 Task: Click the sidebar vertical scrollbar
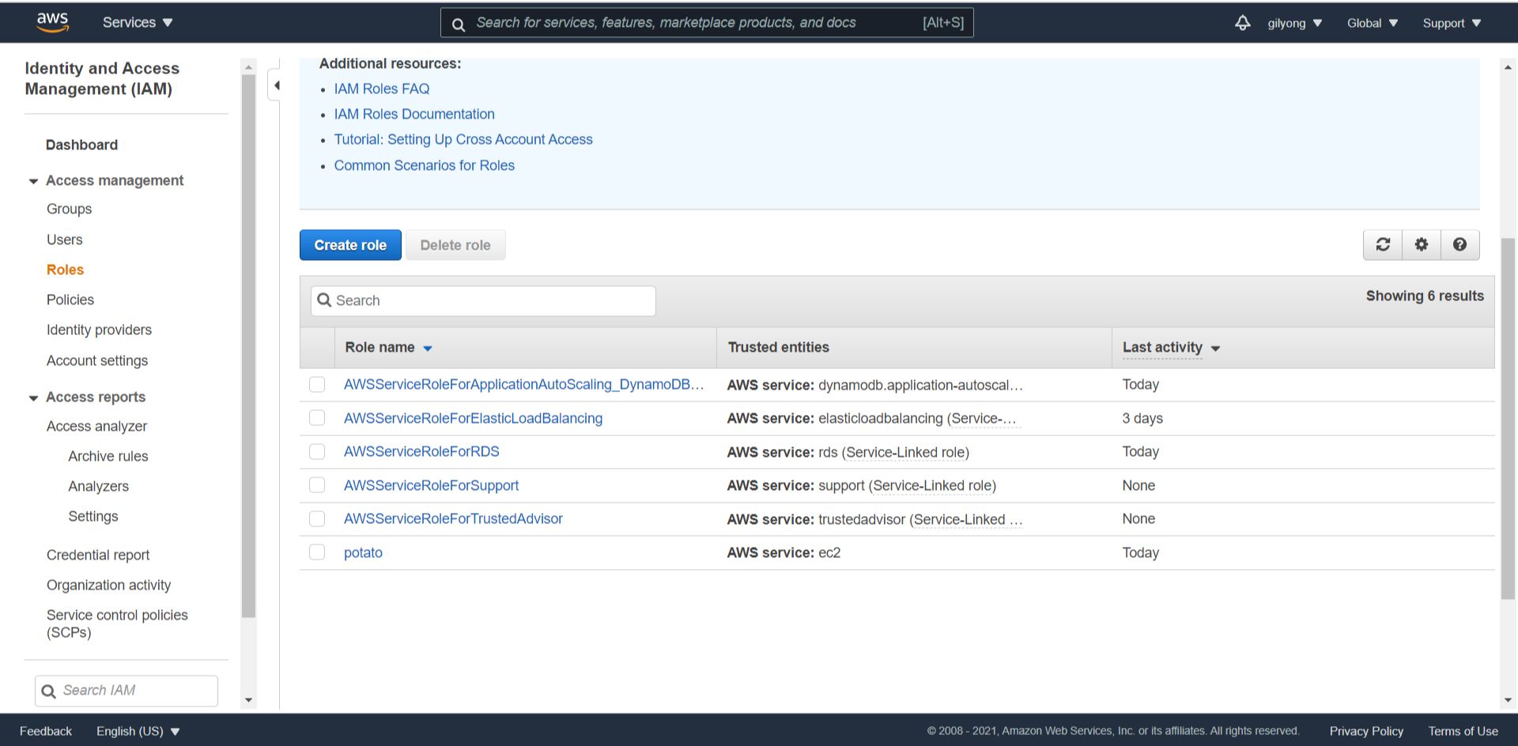click(x=248, y=346)
